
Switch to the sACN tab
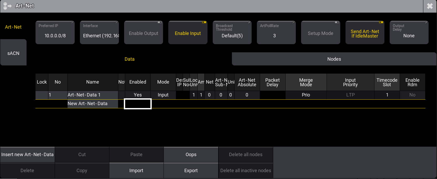(13, 53)
